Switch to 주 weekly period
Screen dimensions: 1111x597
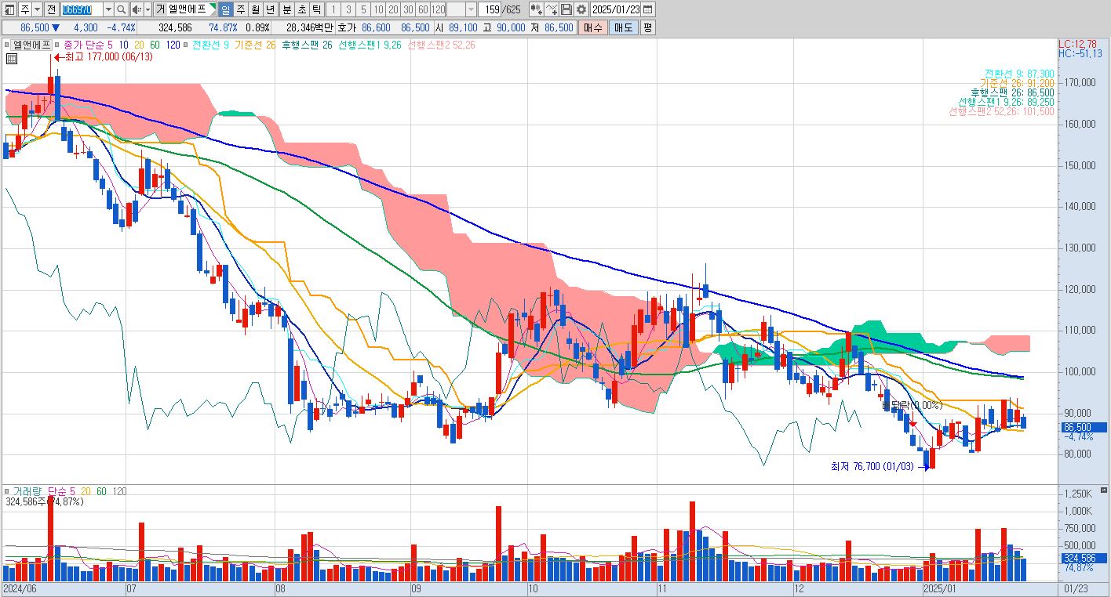[240, 9]
